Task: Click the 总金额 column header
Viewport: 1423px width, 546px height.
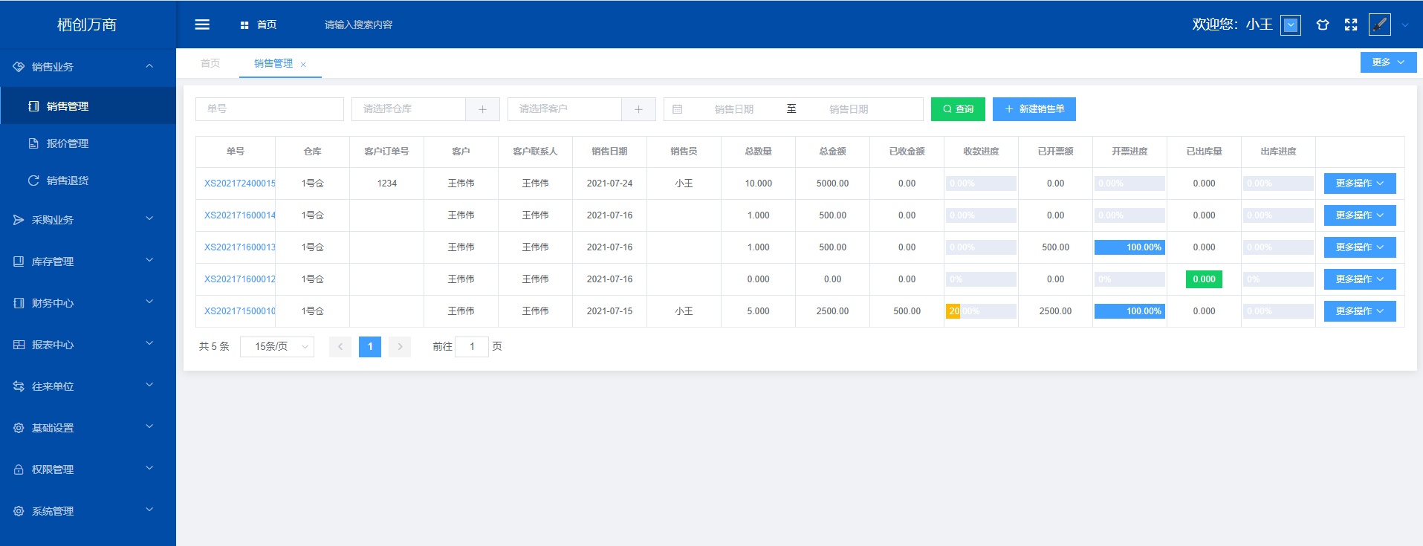Action: point(832,152)
